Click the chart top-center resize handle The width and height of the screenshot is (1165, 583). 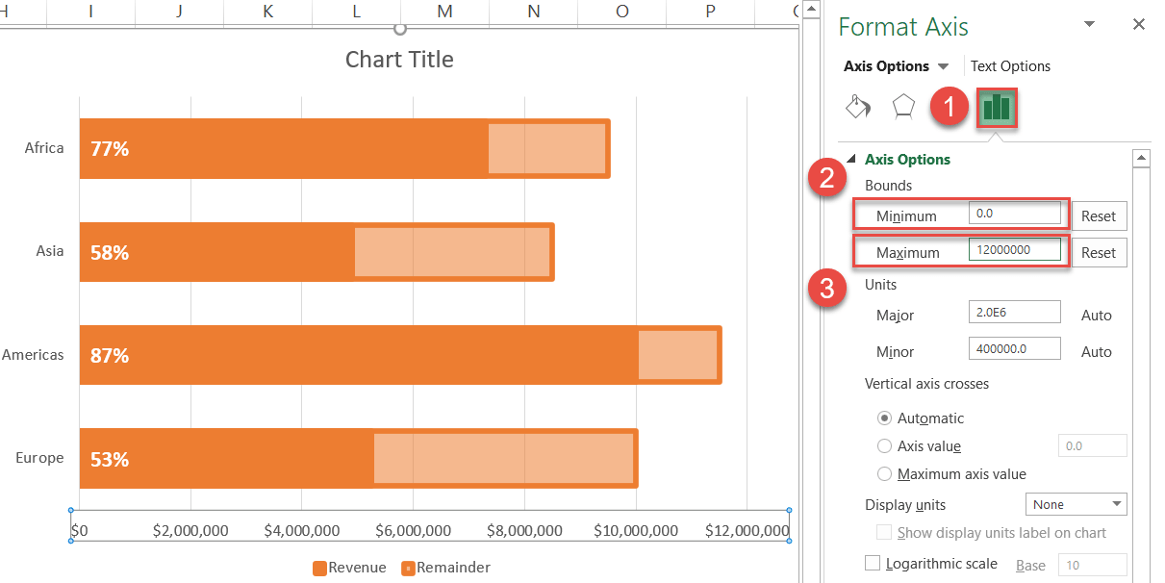(400, 29)
